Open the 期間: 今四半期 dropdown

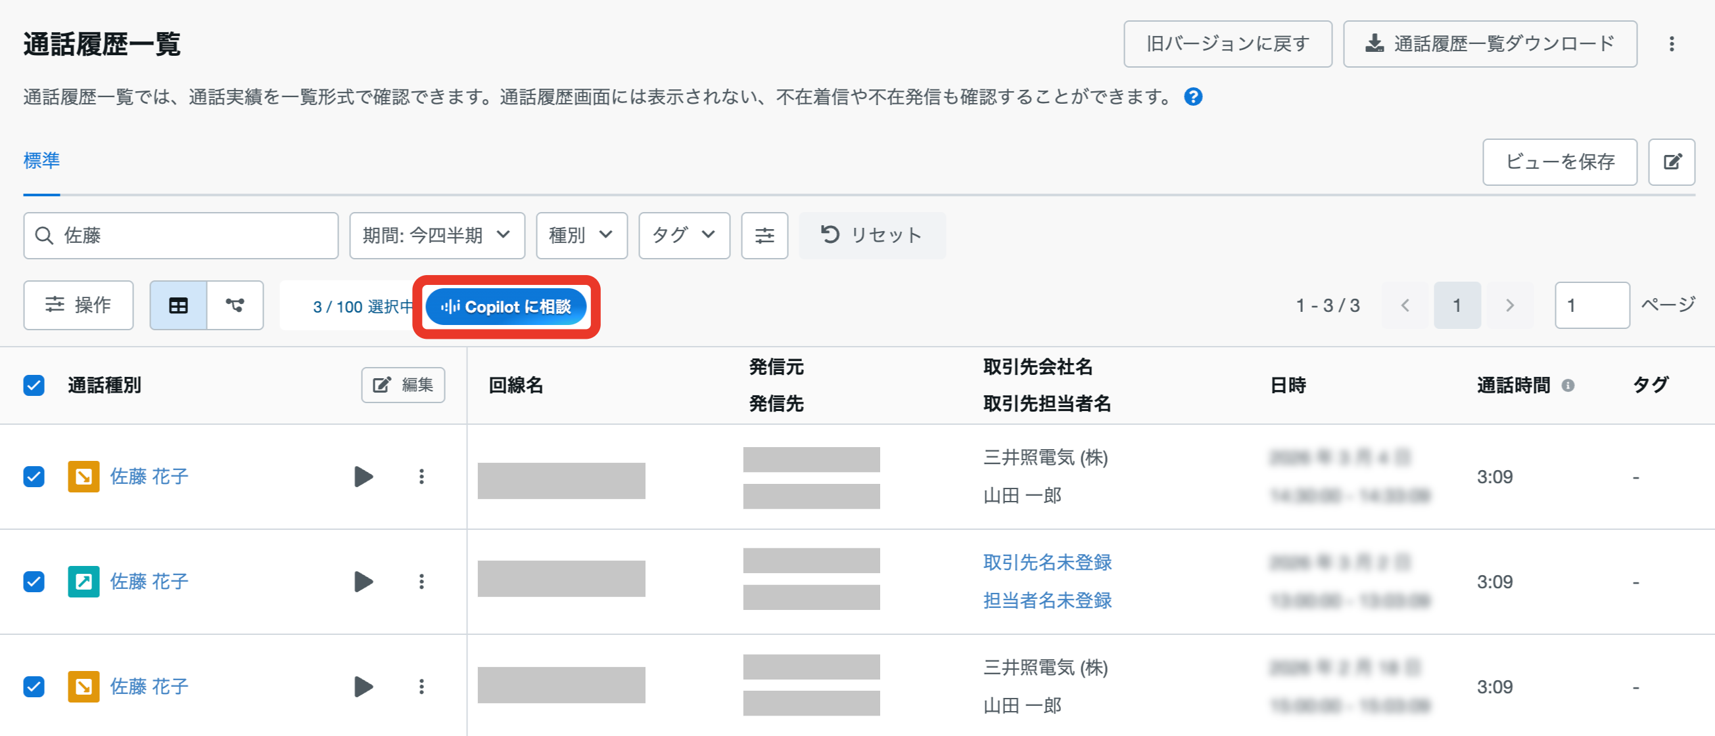click(x=437, y=235)
